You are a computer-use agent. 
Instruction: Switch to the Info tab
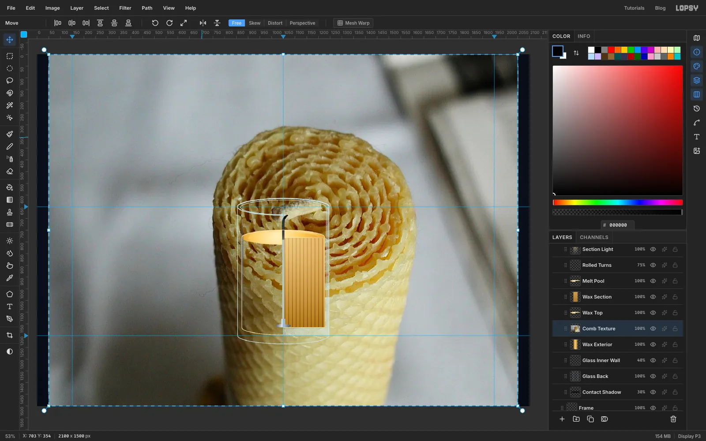point(584,36)
